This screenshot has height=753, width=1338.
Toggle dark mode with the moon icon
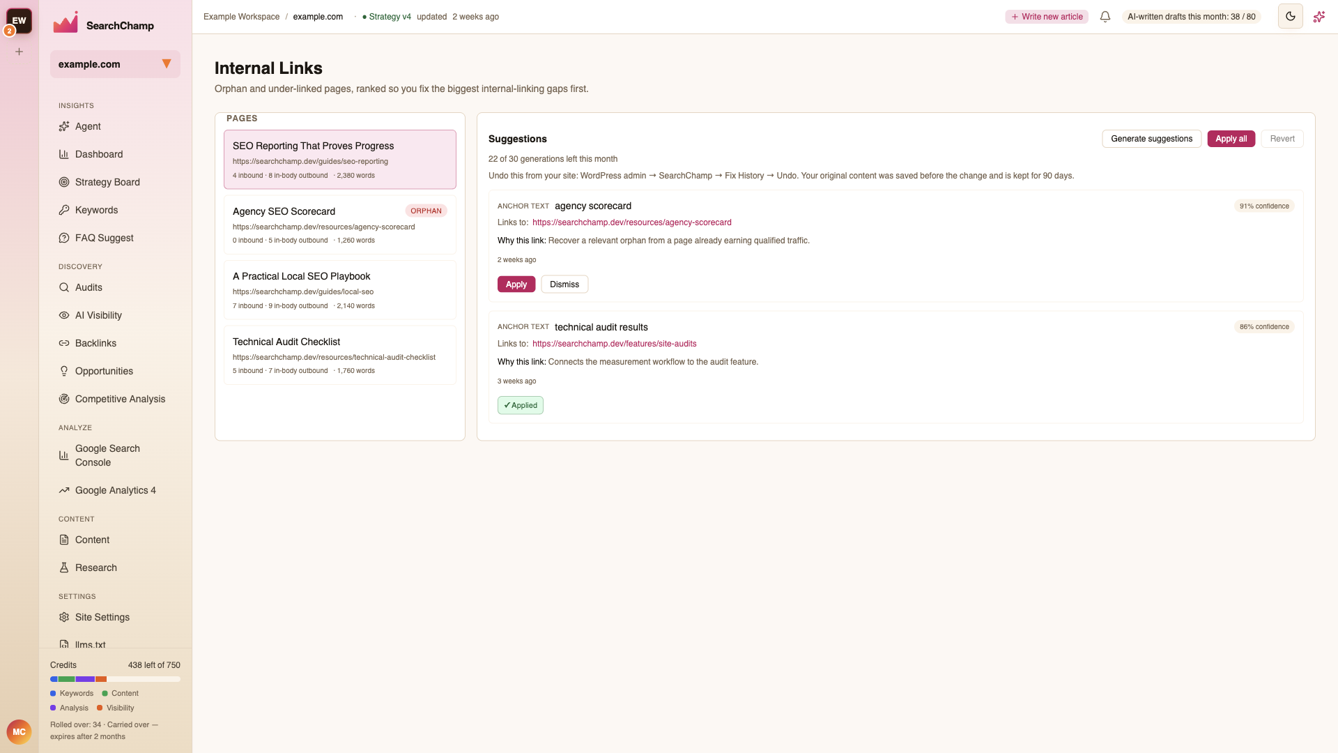1291,16
